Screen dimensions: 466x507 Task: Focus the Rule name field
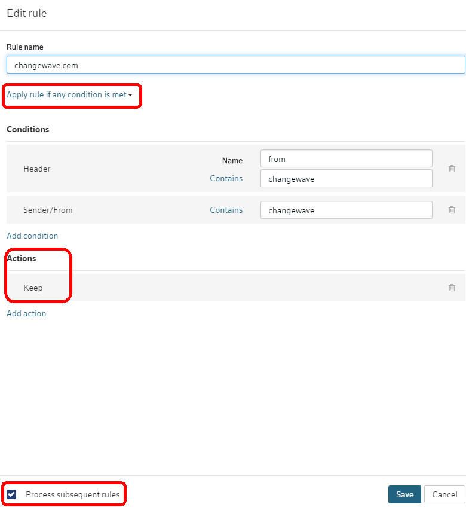click(236, 65)
